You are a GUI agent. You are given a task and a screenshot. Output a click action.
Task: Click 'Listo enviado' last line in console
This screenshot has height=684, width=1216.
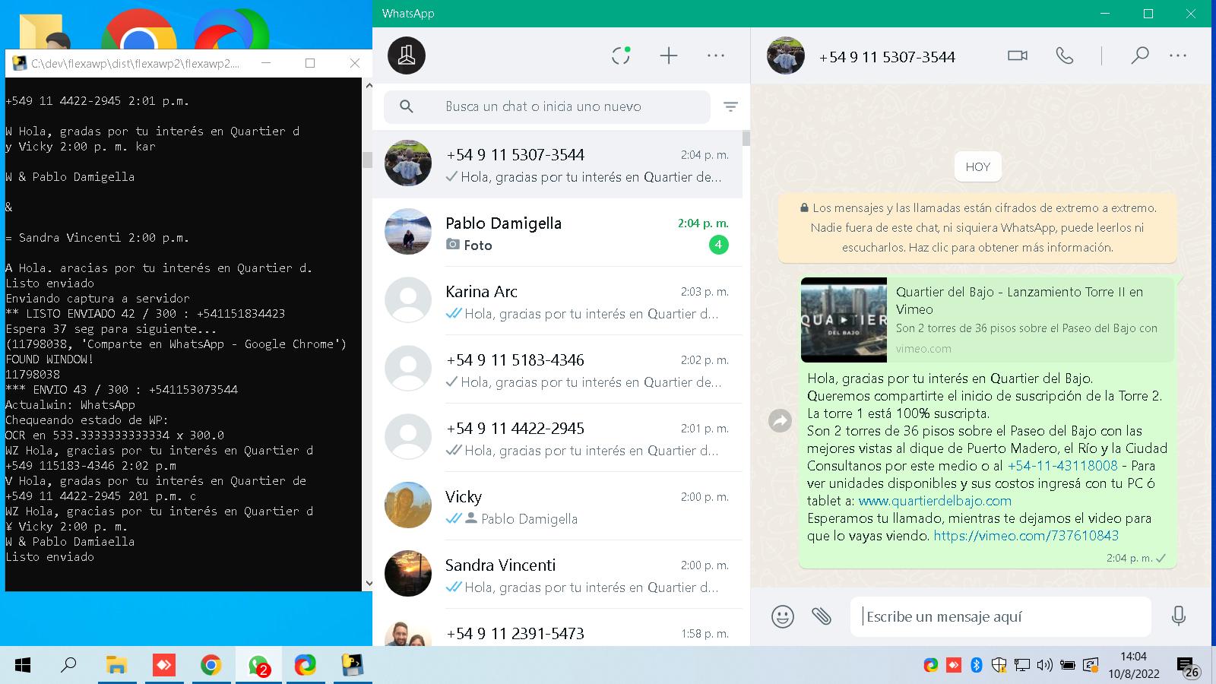pos(50,557)
